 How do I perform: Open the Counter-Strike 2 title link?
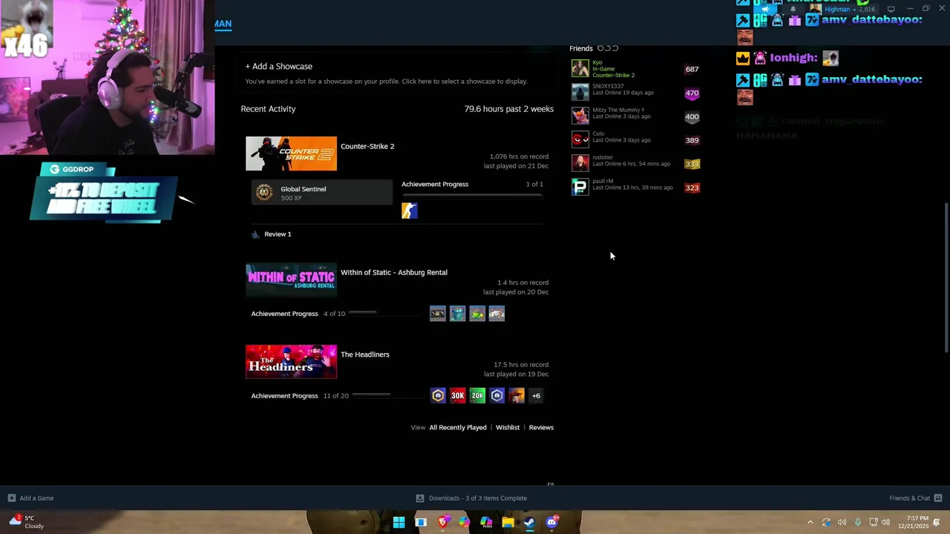(x=367, y=146)
